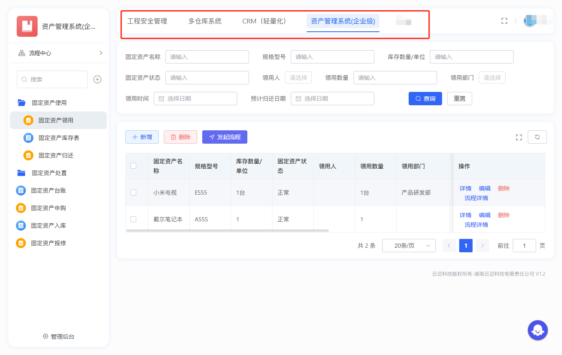562x355 pixels.
Task: Toggle the select-all checkbox in table header
Action: click(x=133, y=166)
